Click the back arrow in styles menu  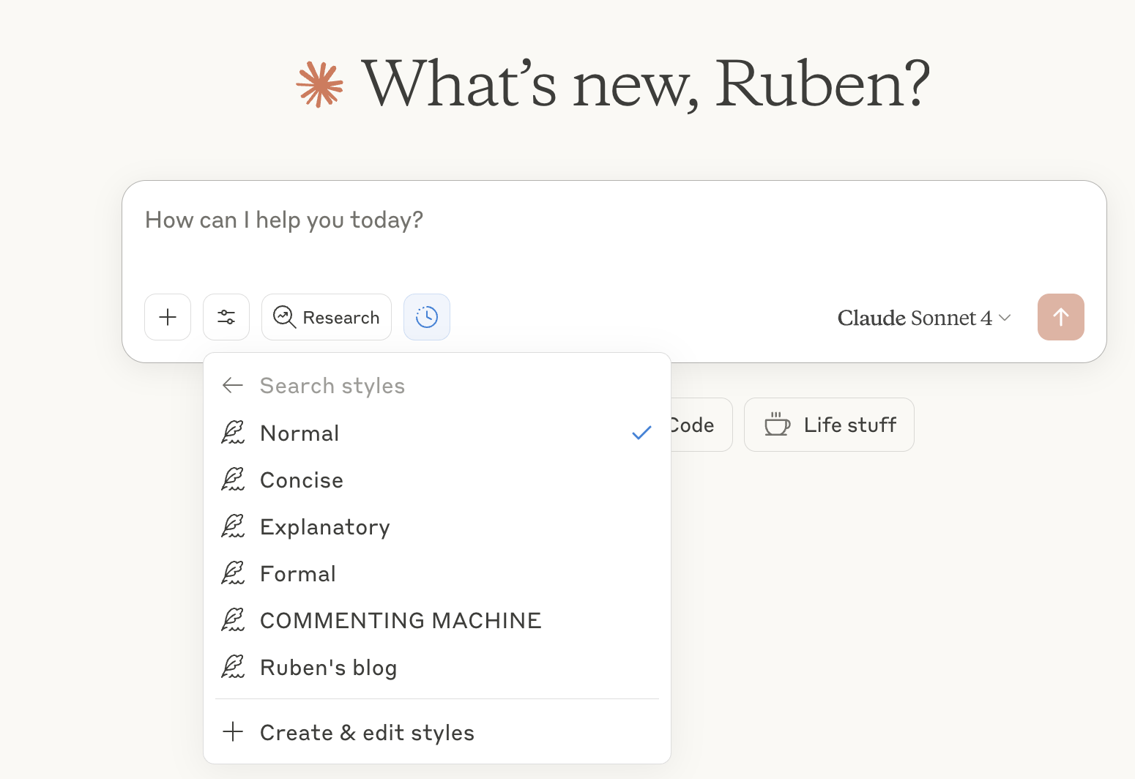(x=233, y=385)
